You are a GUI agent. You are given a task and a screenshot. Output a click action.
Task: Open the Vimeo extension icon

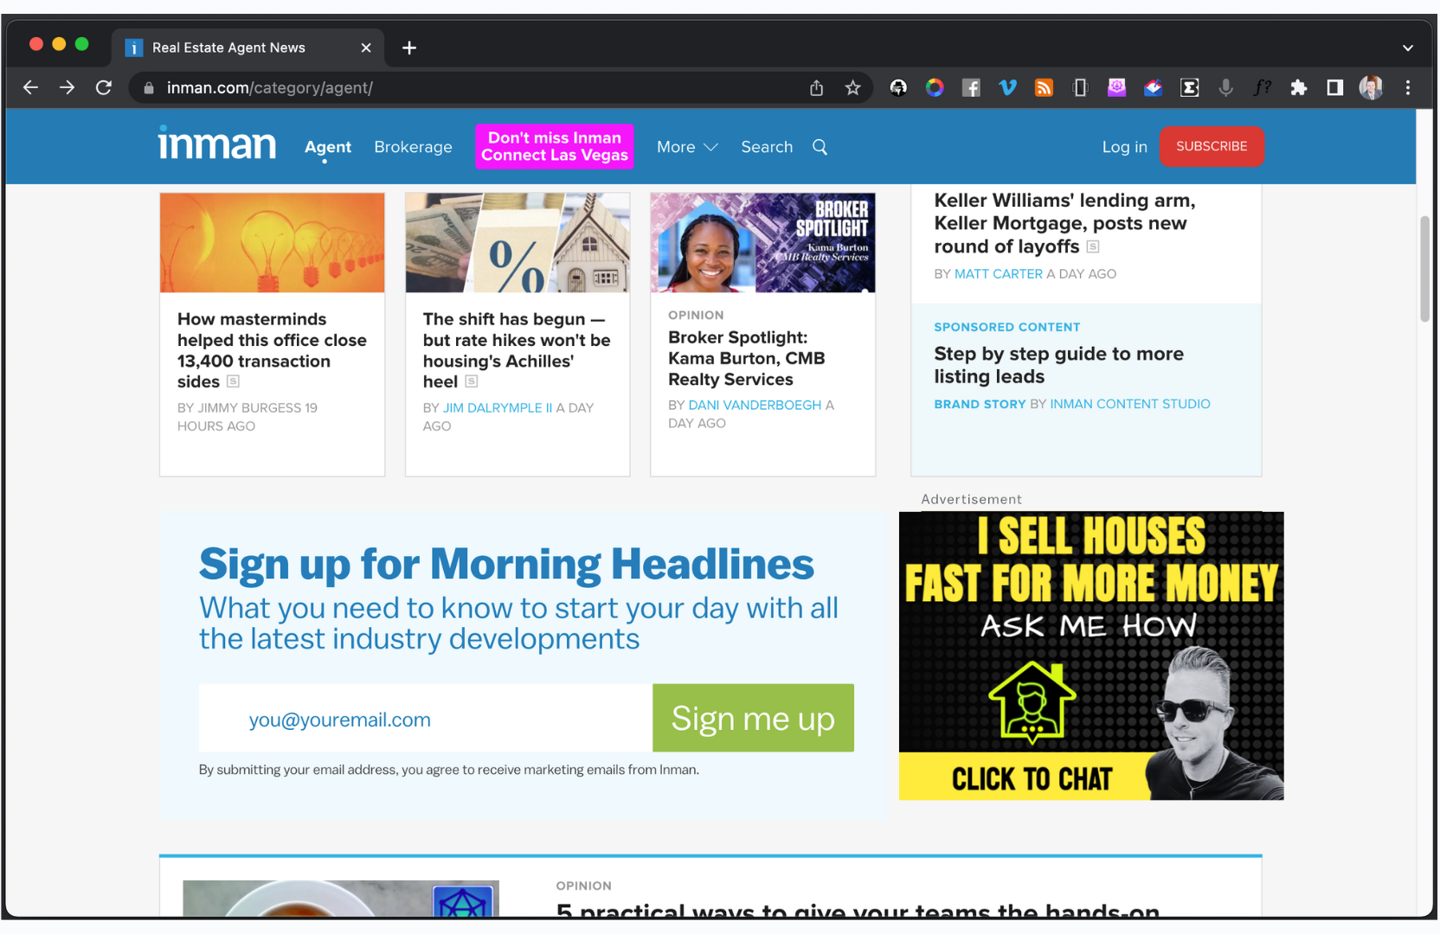click(1007, 87)
